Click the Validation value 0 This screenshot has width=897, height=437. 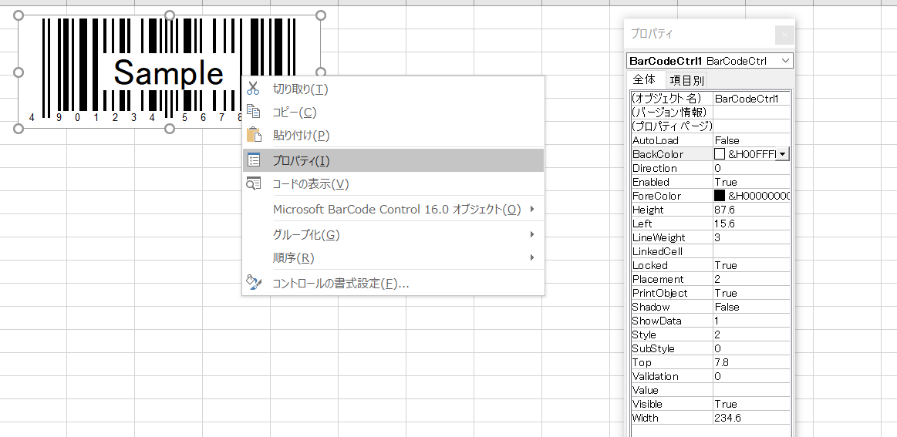[x=751, y=376]
